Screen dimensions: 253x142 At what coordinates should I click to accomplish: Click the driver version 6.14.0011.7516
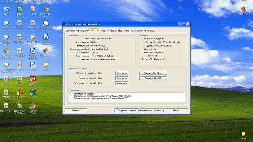point(166,42)
